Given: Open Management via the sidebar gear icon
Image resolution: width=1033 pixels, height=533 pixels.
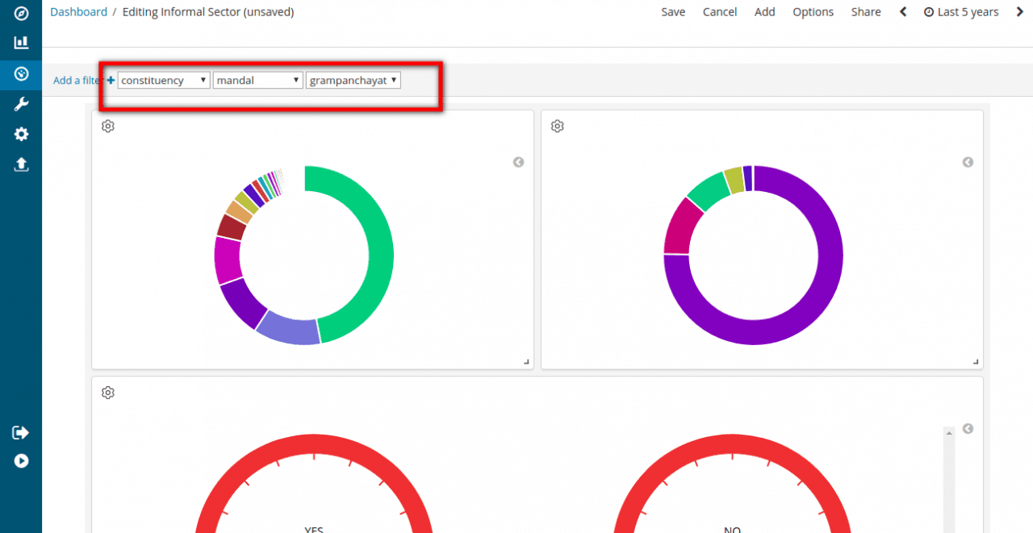Looking at the screenshot, I should 22,134.
